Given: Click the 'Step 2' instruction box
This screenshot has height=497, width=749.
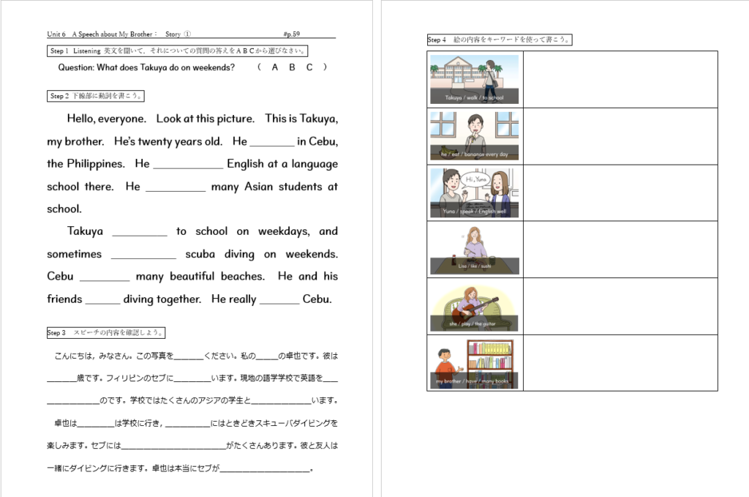Looking at the screenshot, I should coord(96,96).
